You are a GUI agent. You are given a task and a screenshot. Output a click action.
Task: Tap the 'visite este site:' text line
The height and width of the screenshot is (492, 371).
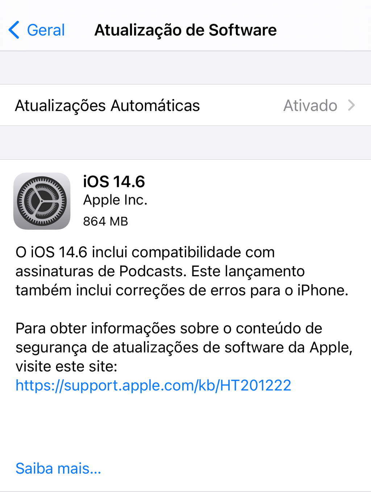click(x=66, y=366)
